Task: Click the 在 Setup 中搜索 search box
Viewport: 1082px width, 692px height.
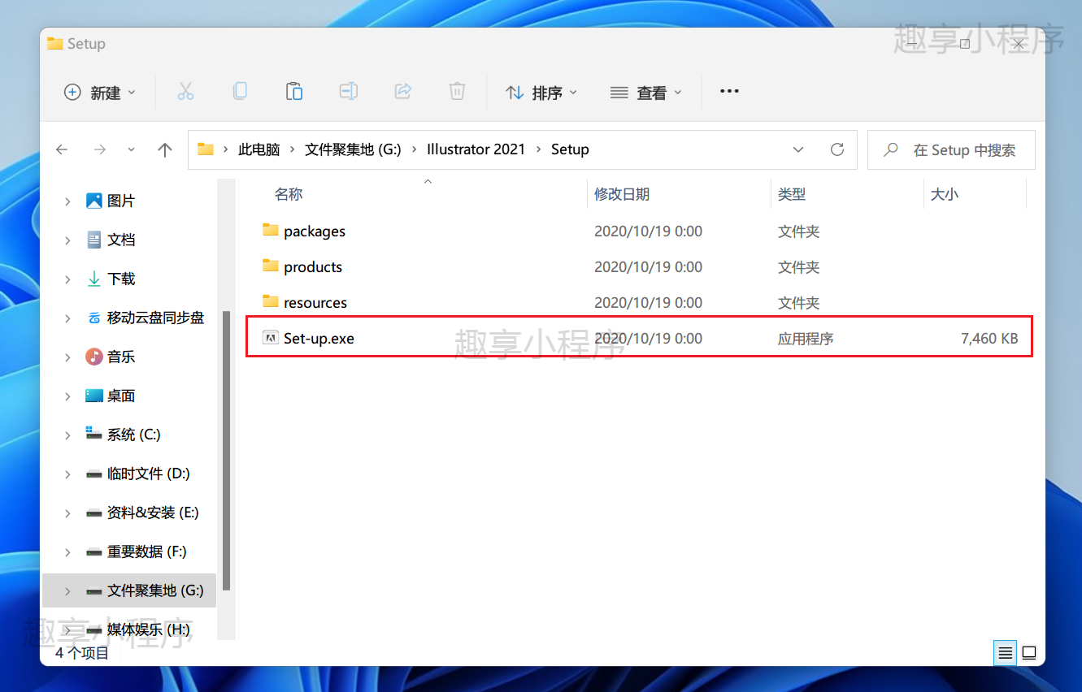Action: pyautogui.click(x=951, y=149)
